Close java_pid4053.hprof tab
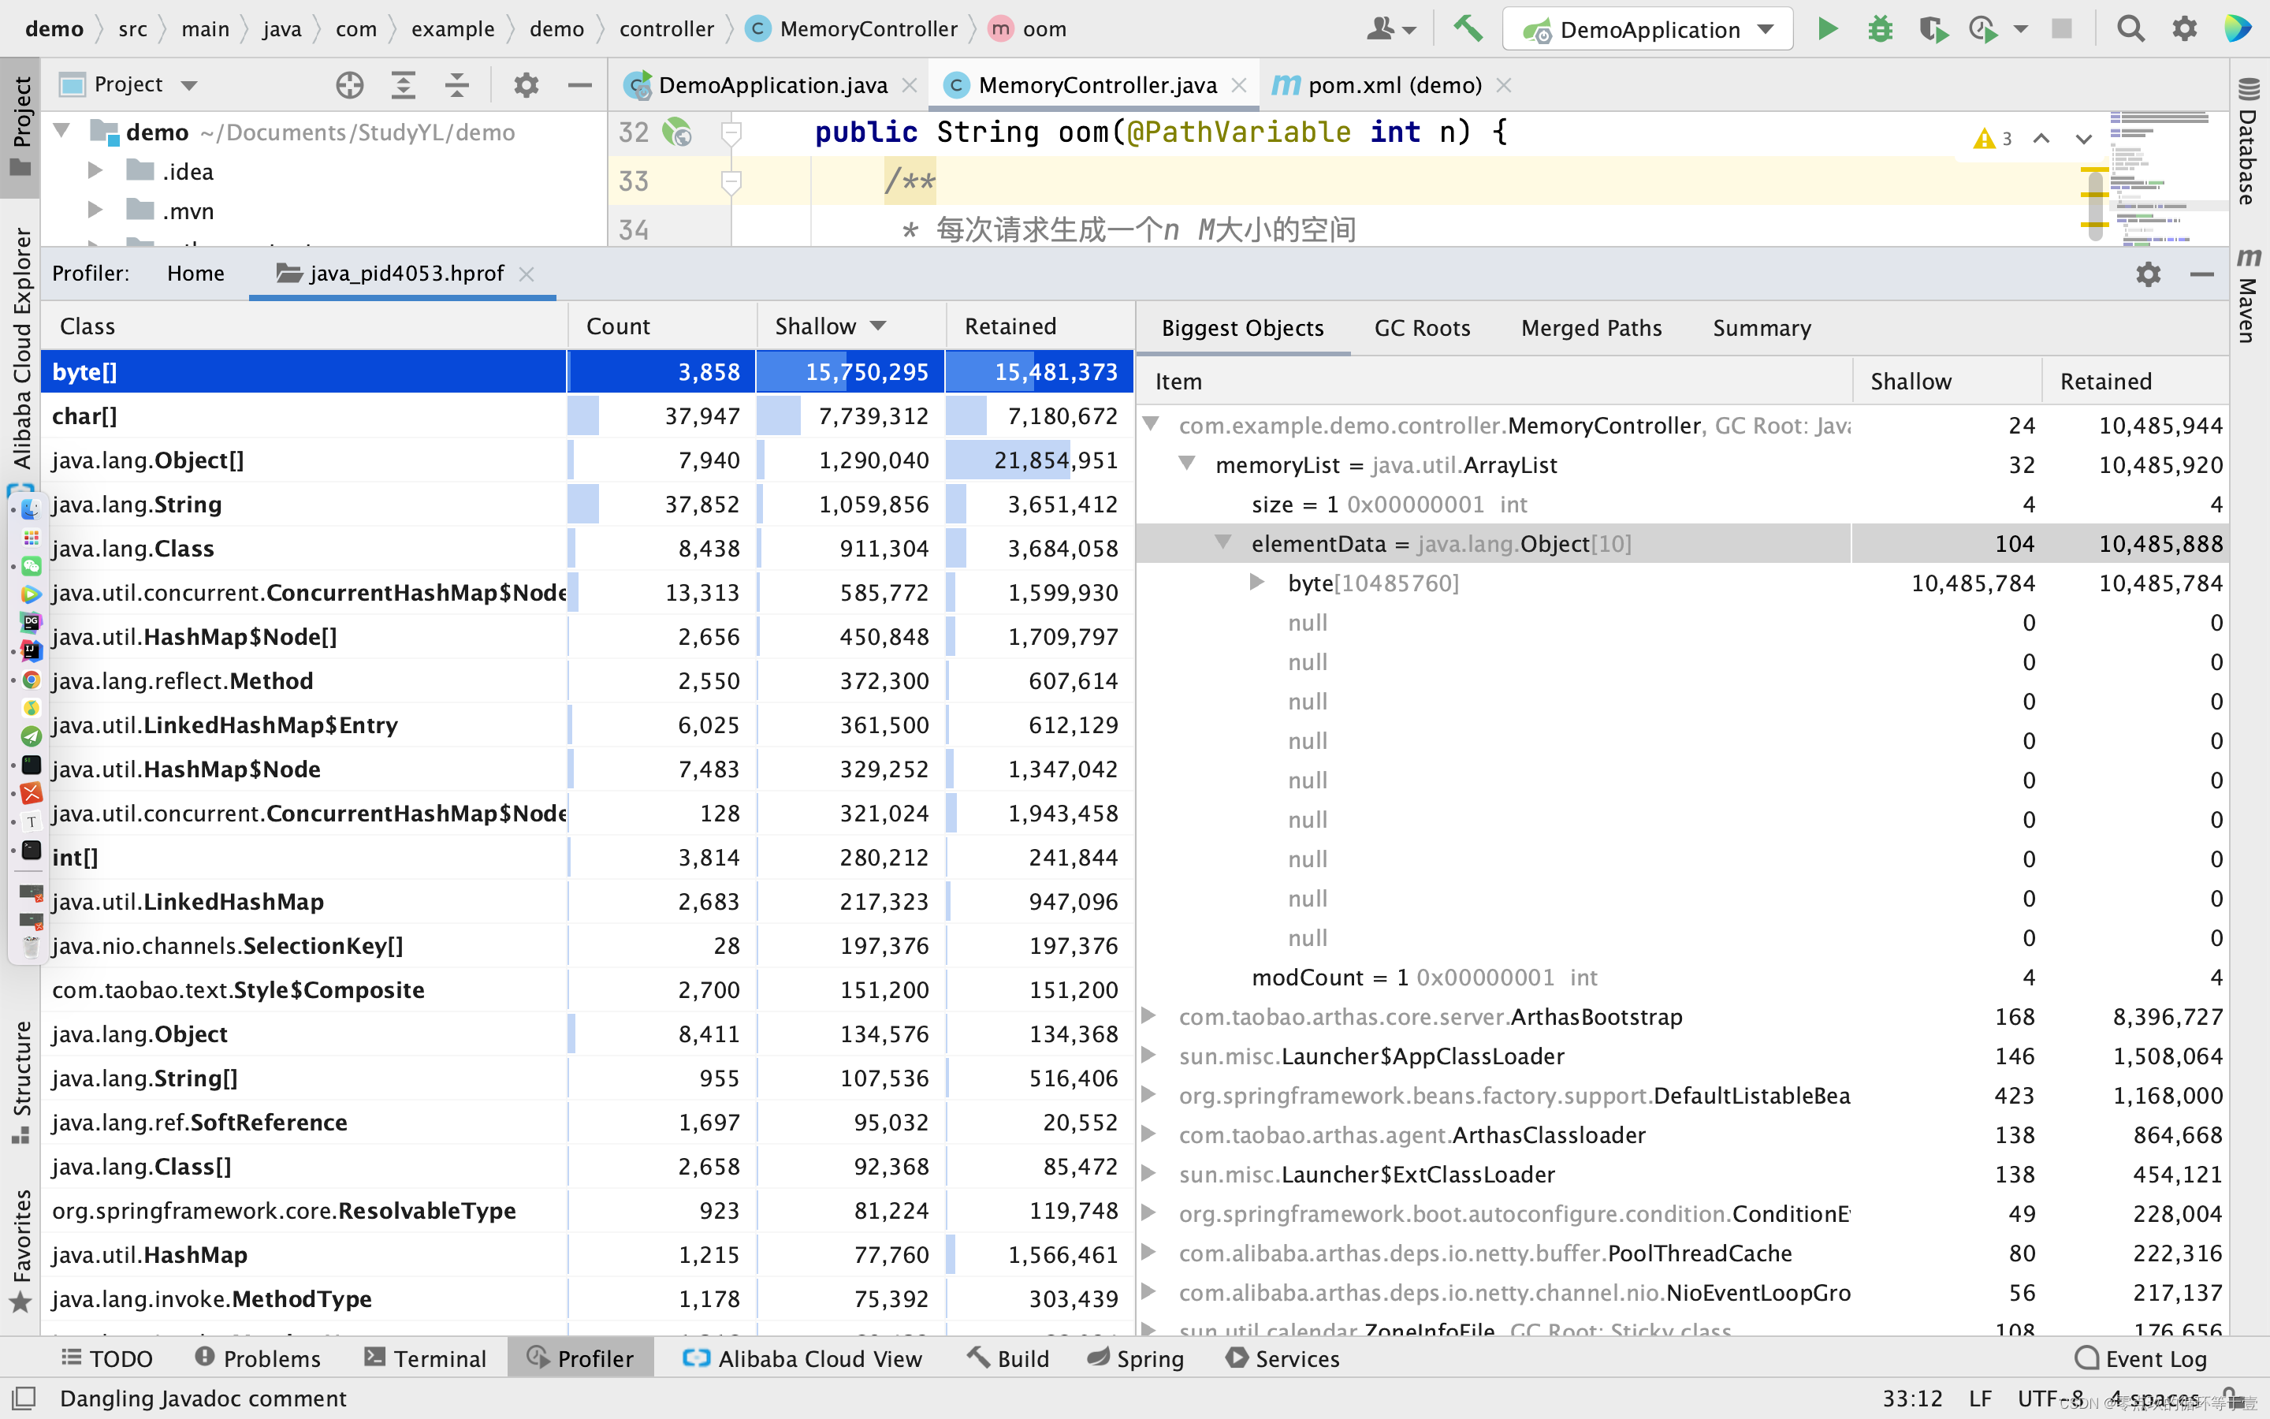The image size is (2270, 1419). [527, 274]
